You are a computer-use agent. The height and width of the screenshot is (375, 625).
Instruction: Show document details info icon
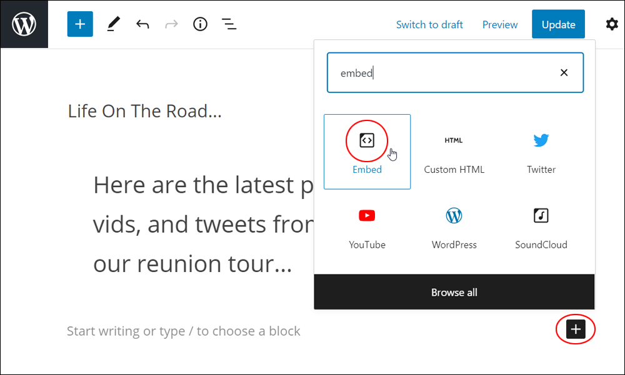[x=200, y=24]
